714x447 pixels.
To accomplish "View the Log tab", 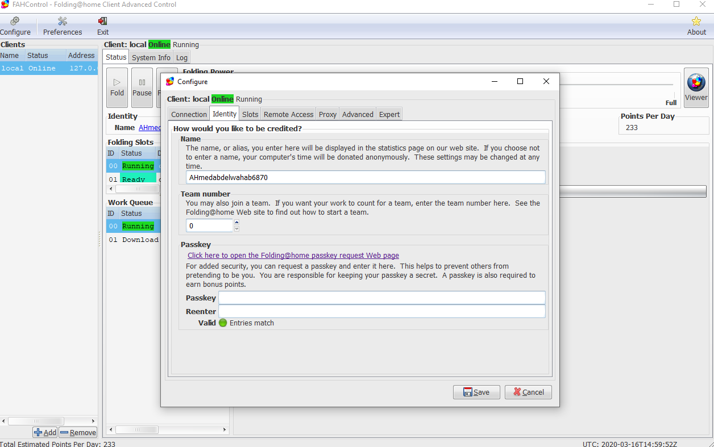I will (x=181, y=57).
